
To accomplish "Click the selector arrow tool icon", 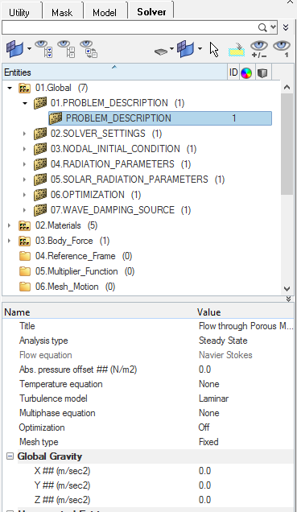I will tap(214, 50).
